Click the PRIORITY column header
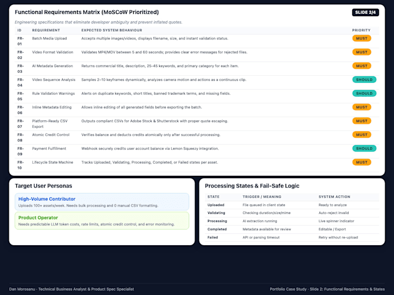The image size is (394, 295). pos(361,30)
